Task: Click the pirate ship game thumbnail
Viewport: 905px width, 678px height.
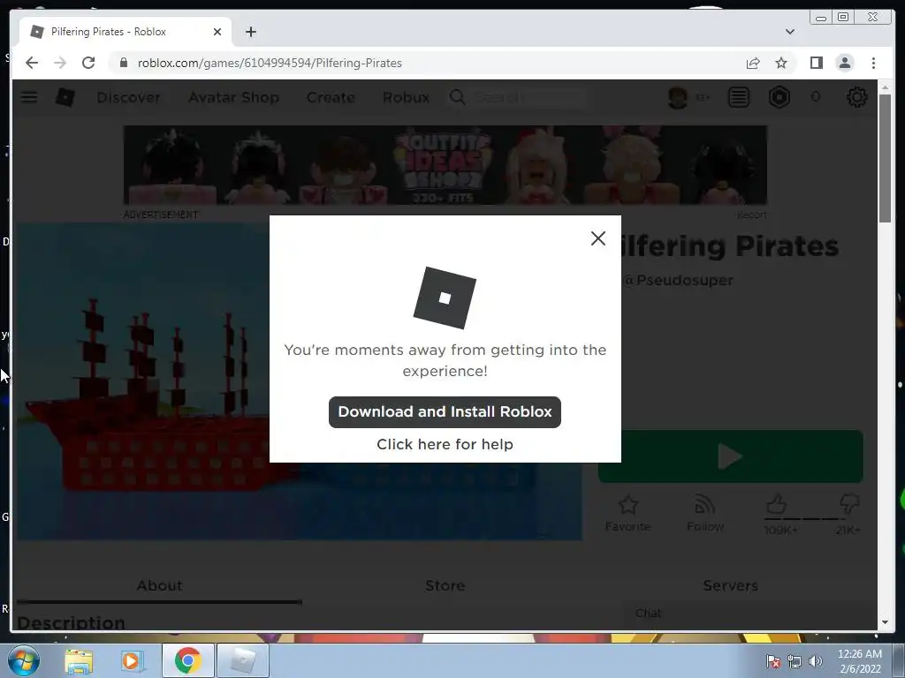Action: click(143, 381)
